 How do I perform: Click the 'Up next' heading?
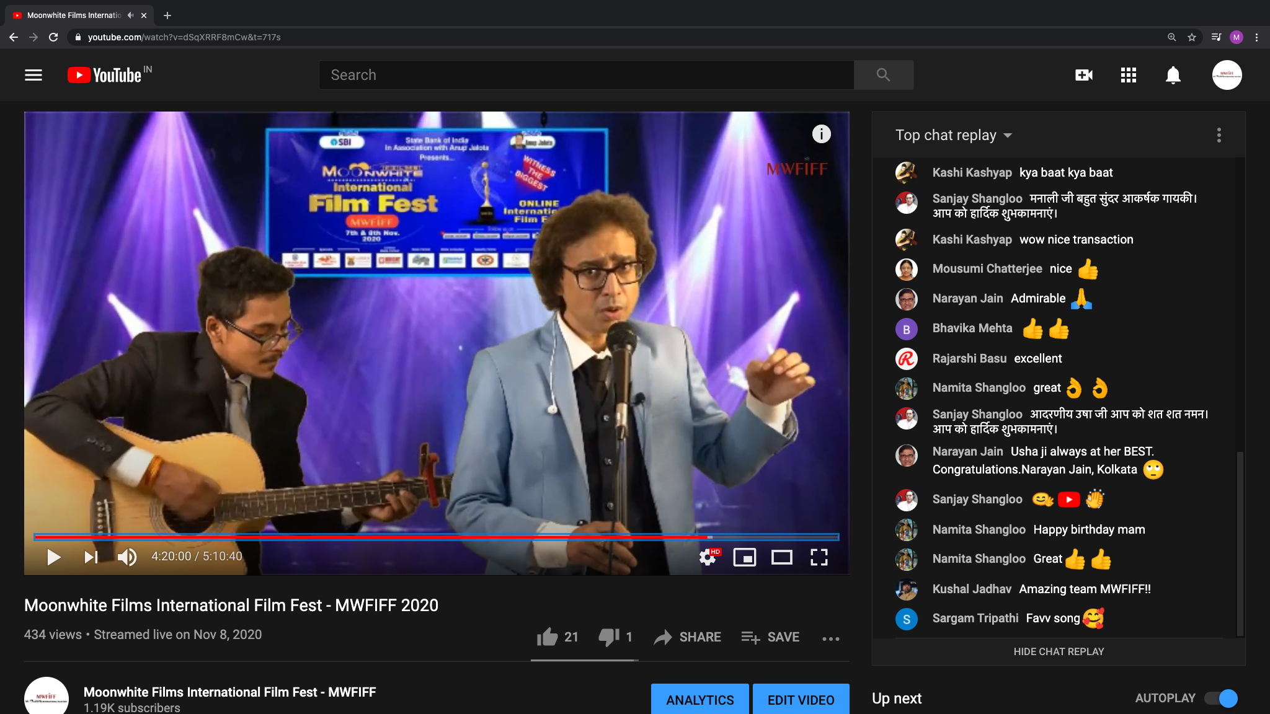pos(897,699)
